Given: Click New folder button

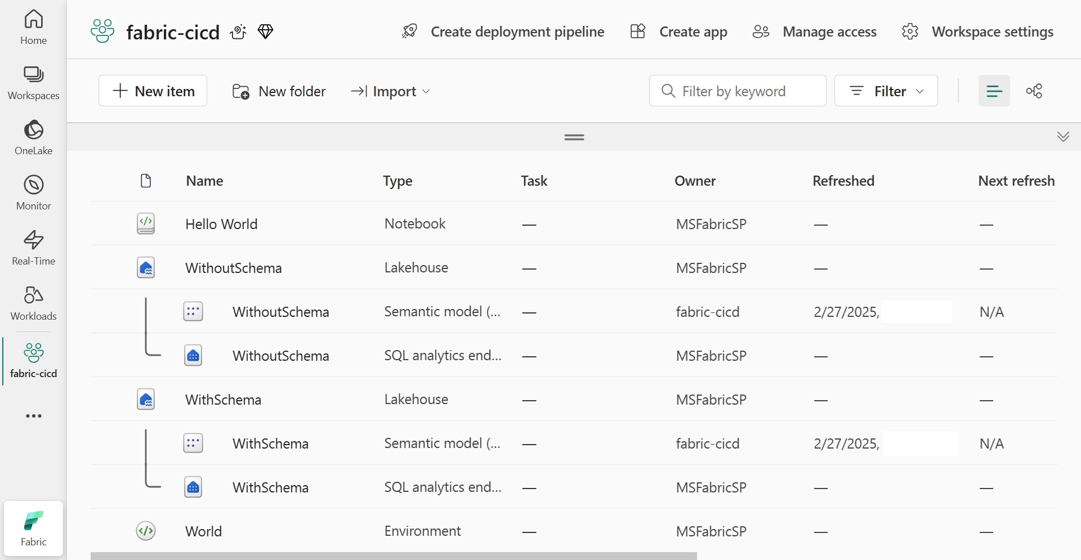Looking at the screenshot, I should [279, 91].
